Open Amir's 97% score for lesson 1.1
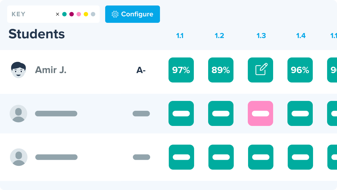Image resolution: width=337 pixels, height=190 pixels. point(181,70)
